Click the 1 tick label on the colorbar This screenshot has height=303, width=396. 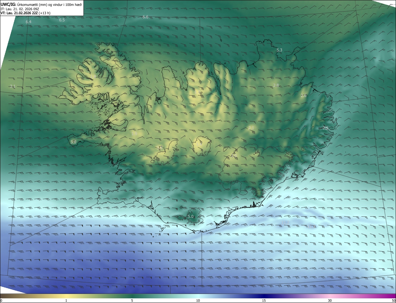pyautogui.click(x=66, y=301)
